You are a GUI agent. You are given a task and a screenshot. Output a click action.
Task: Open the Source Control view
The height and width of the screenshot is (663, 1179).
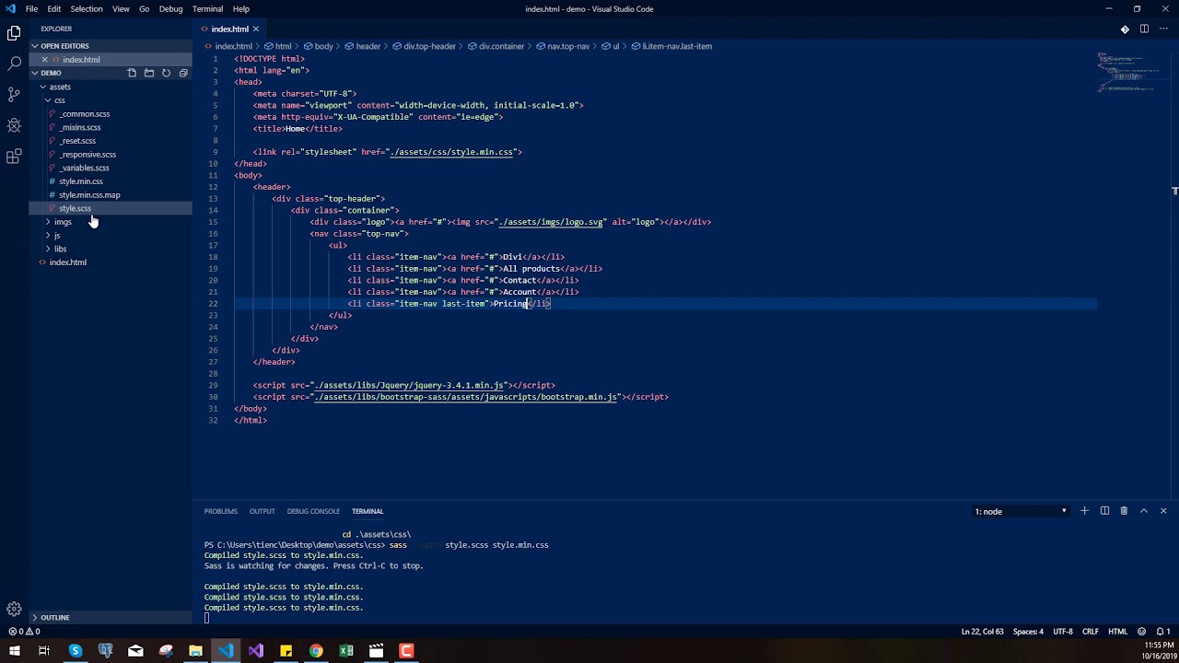coord(14,94)
